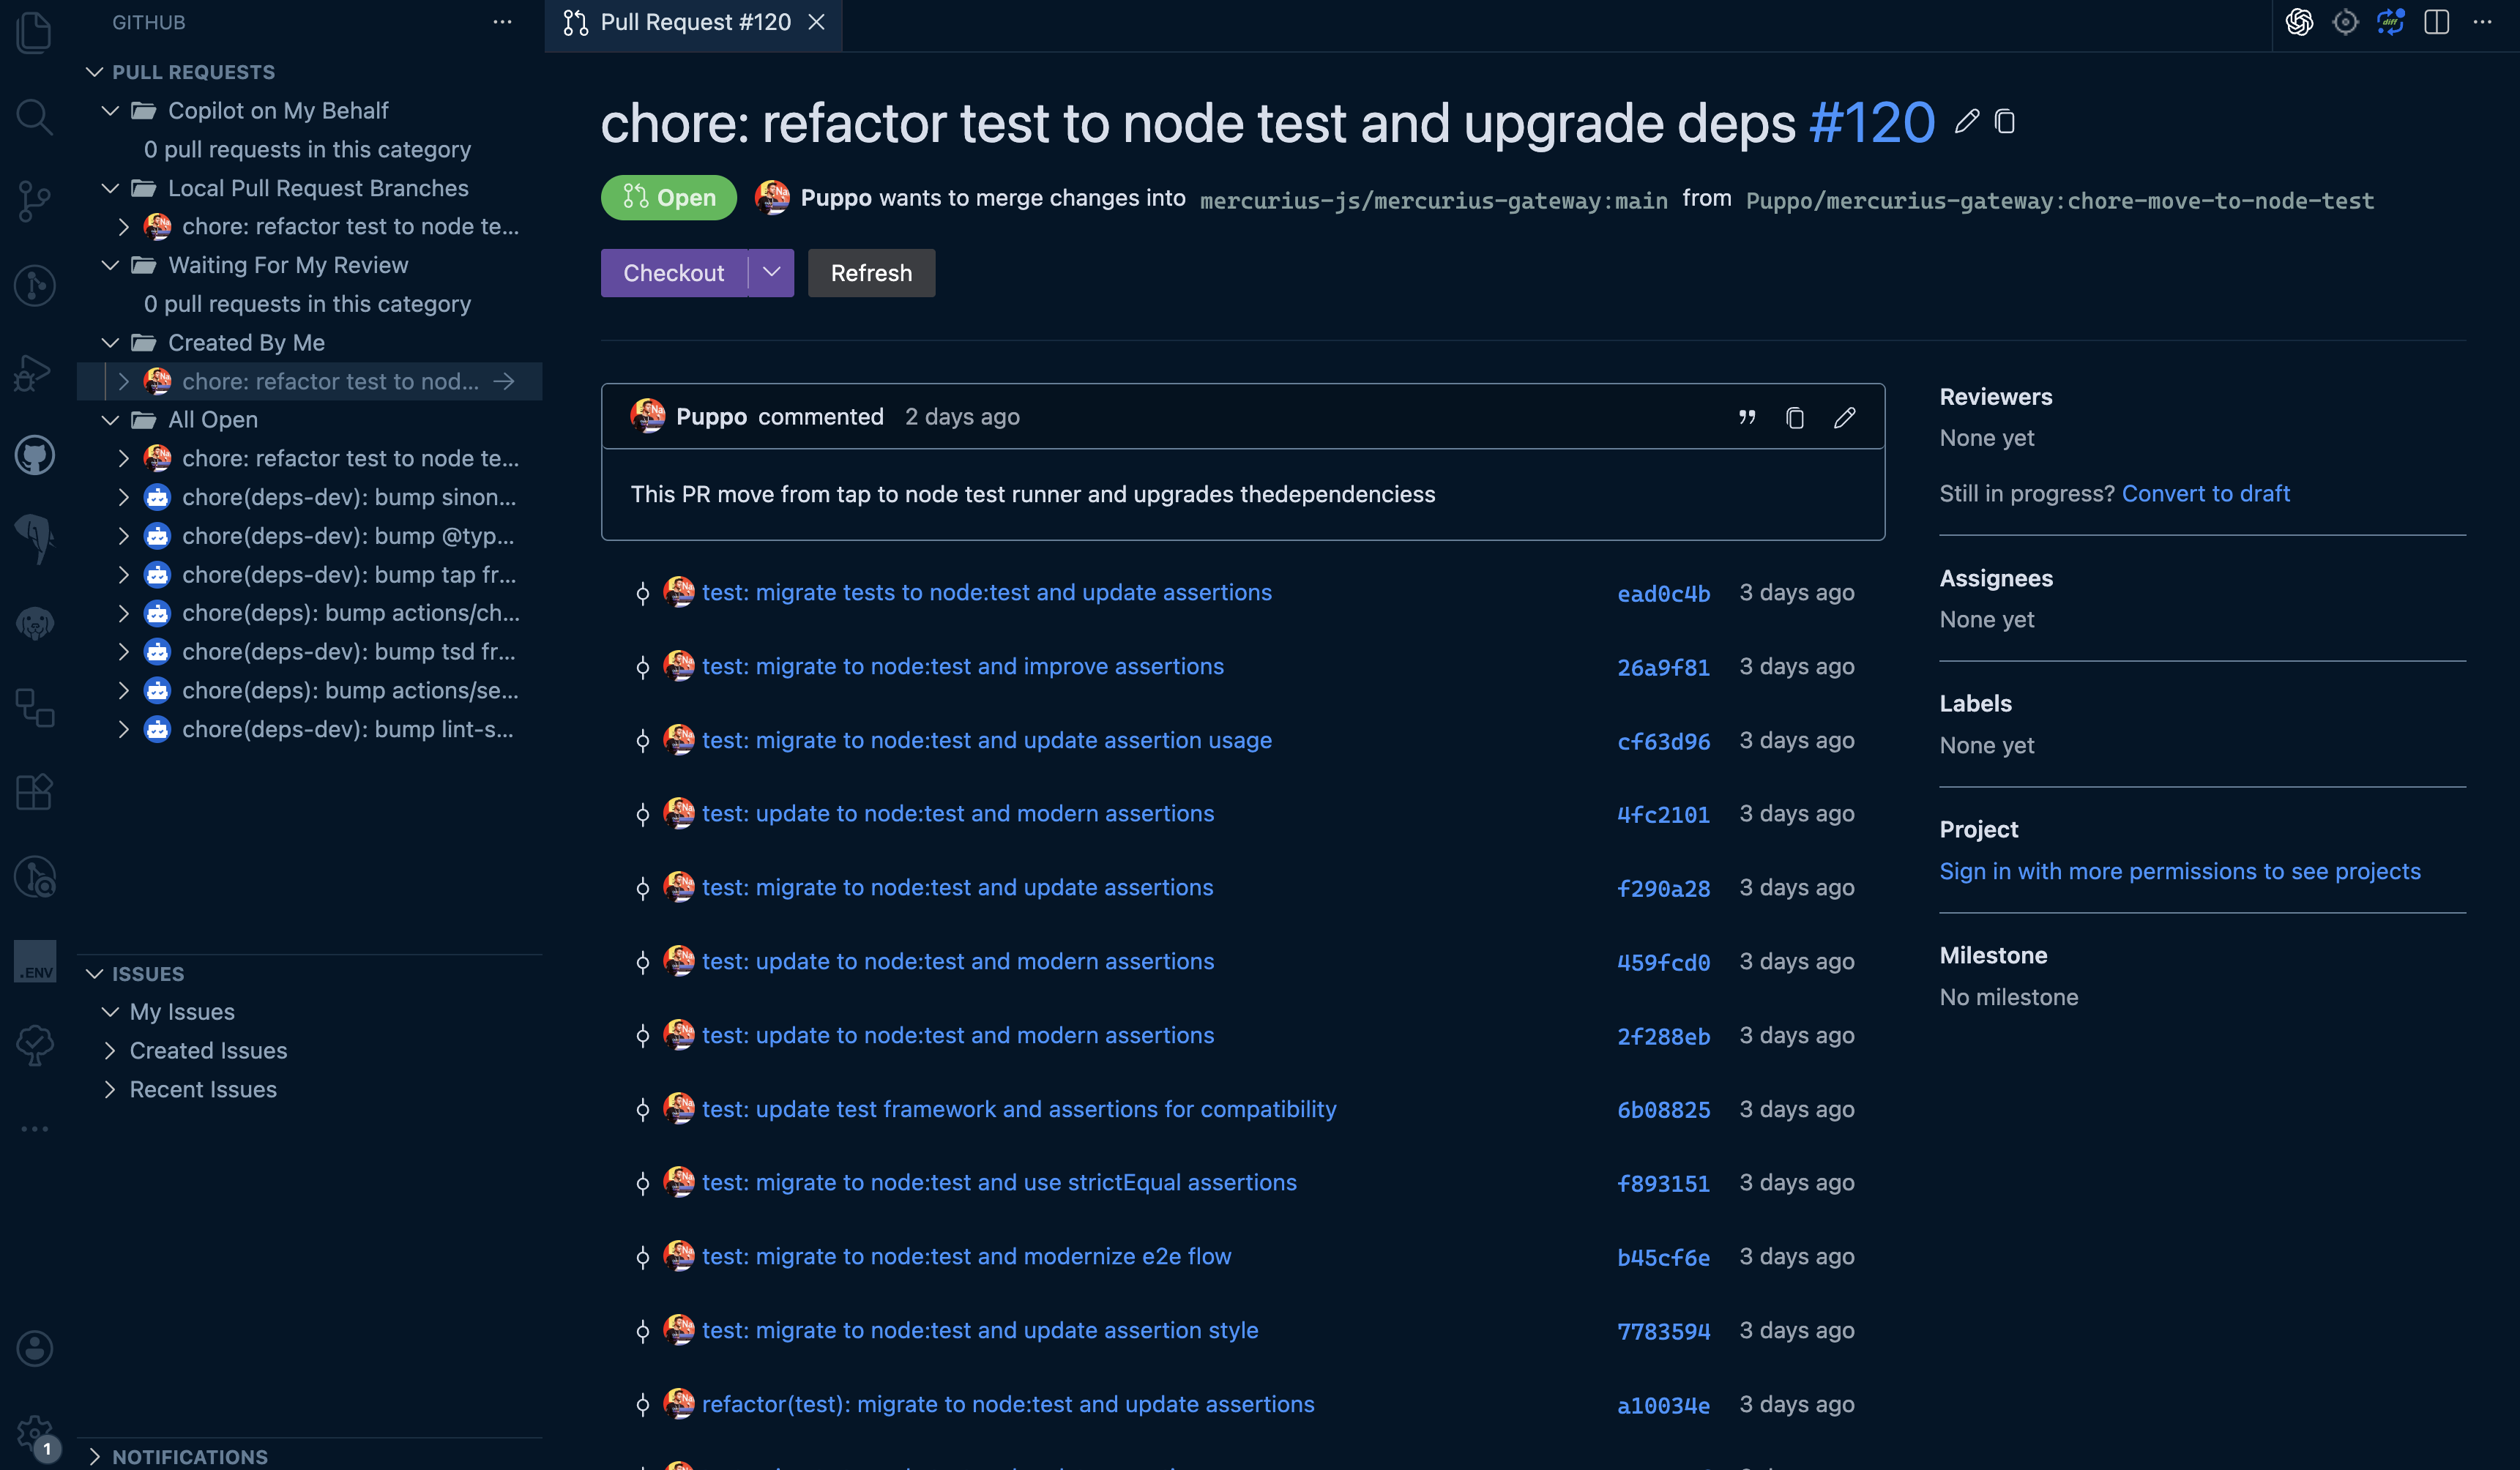
Task: Open the Search view icon
Action: 34,117
